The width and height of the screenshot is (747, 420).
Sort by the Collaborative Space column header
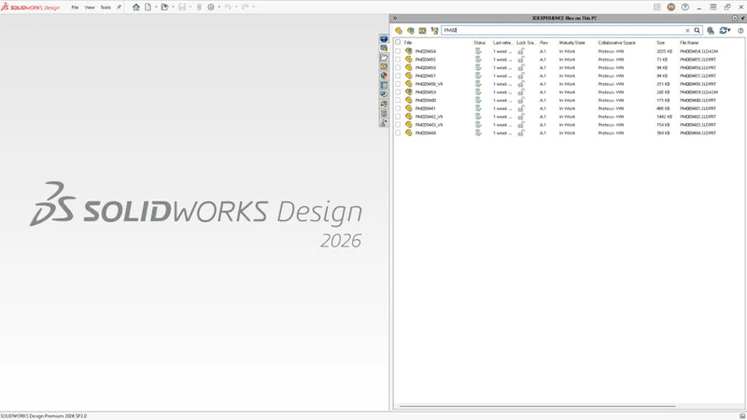pos(617,43)
